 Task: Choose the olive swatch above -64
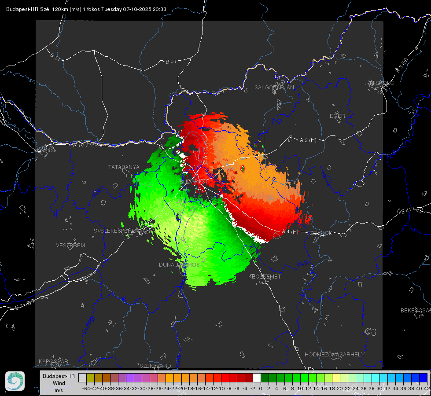(90, 378)
